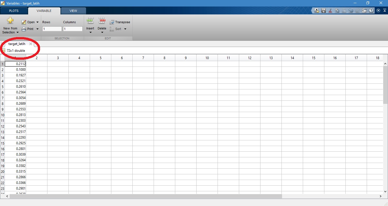Click the Cut scissors icon

coord(330,11)
